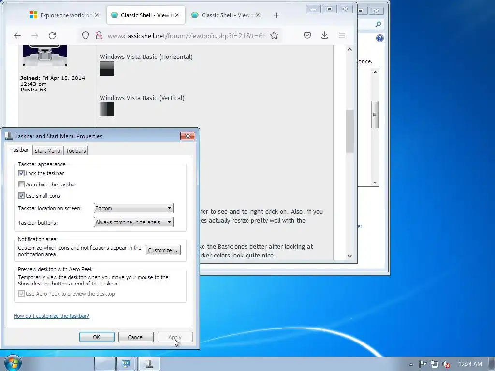Close the Explore the world tab
The height and width of the screenshot is (371, 495).
pyautogui.click(x=97, y=15)
